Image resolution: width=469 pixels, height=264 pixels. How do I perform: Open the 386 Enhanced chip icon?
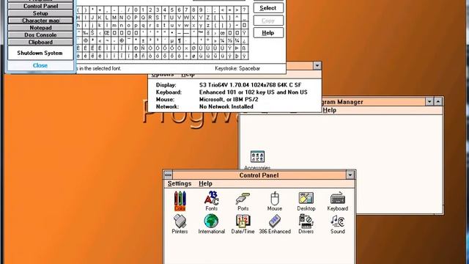[275, 224]
